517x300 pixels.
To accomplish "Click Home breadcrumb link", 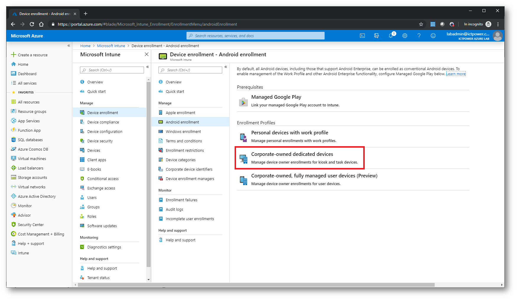I will point(85,46).
